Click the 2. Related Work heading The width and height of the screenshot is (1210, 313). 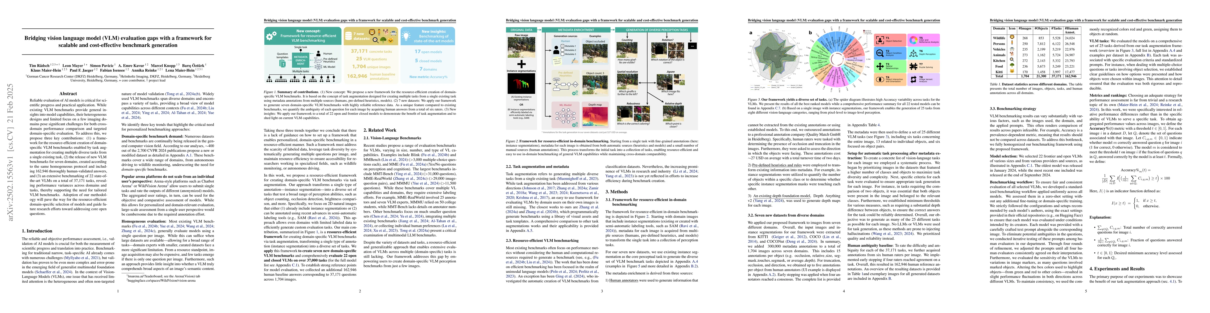380,130
